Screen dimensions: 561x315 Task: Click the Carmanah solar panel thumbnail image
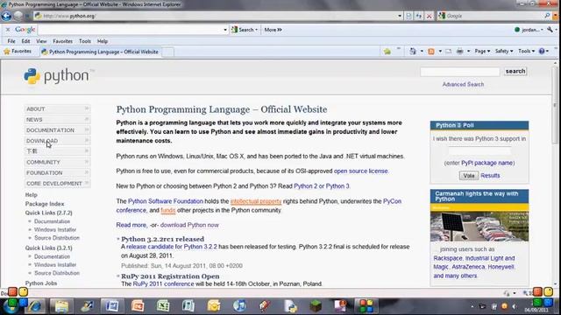coord(479,226)
